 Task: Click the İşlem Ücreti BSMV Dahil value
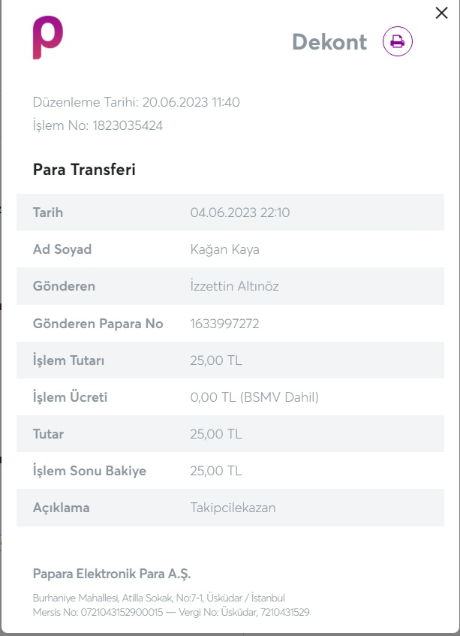pyautogui.click(x=254, y=397)
